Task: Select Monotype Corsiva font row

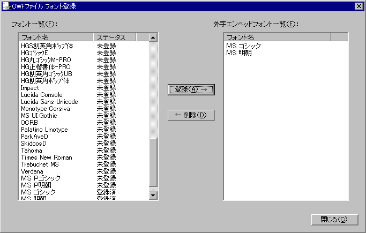Action: pyautogui.click(x=46, y=109)
